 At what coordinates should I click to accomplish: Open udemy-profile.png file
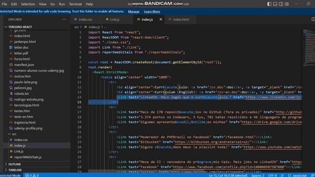[28, 128]
